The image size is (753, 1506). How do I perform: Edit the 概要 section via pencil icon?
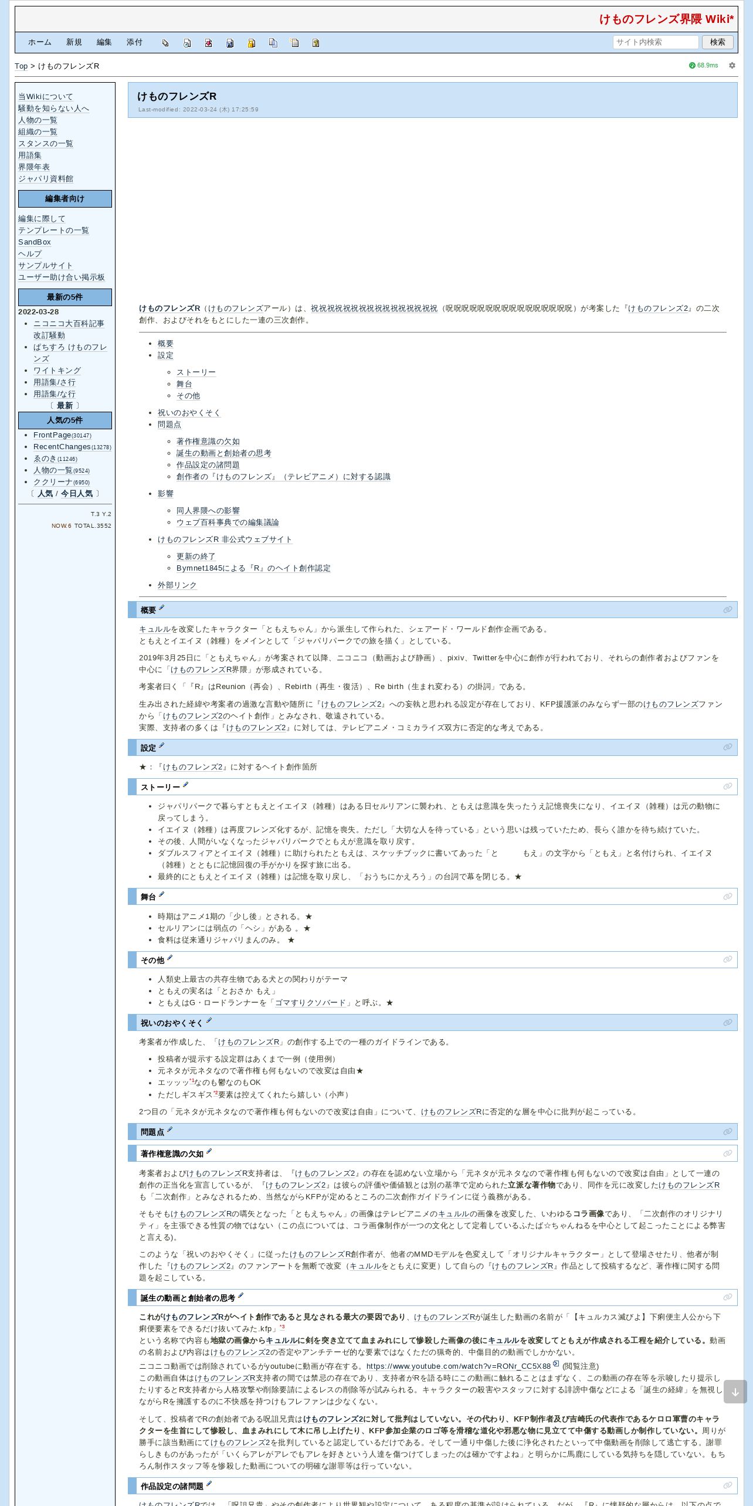point(162,608)
